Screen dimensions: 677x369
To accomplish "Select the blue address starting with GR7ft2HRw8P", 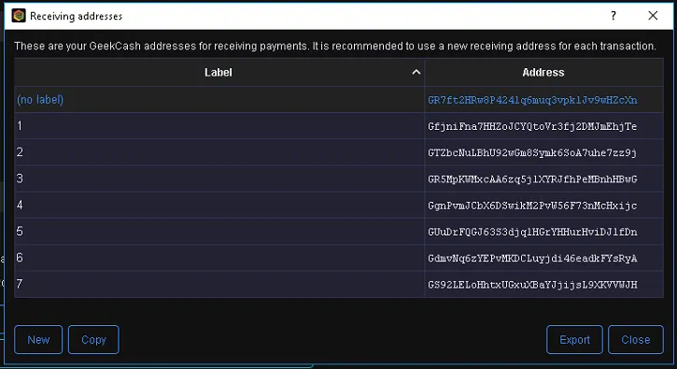I will pos(532,100).
